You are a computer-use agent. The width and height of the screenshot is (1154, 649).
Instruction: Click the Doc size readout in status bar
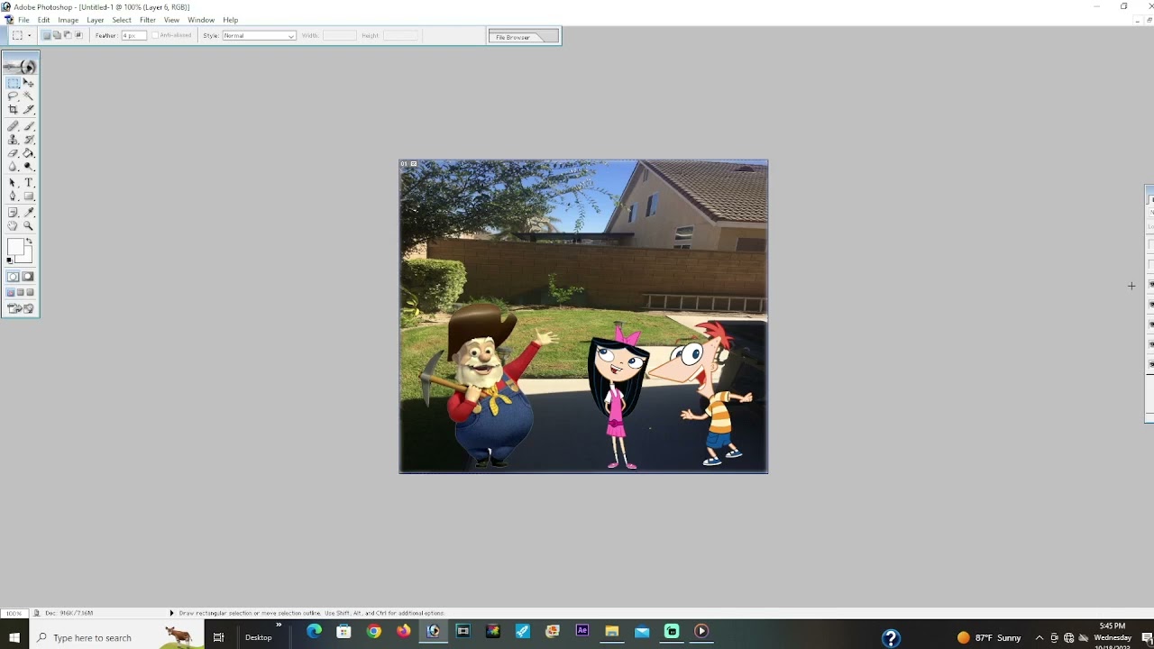pyautogui.click(x=69, y=613)
